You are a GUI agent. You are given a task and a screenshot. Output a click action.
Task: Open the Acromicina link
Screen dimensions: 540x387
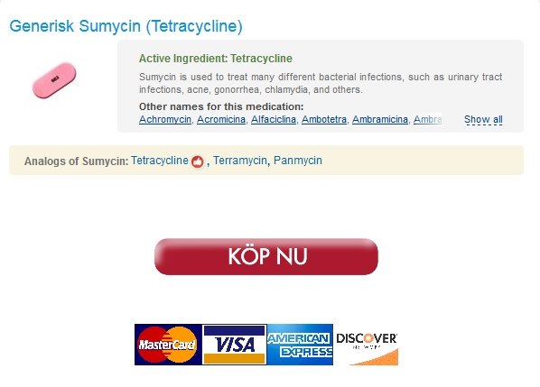(221, 119)
